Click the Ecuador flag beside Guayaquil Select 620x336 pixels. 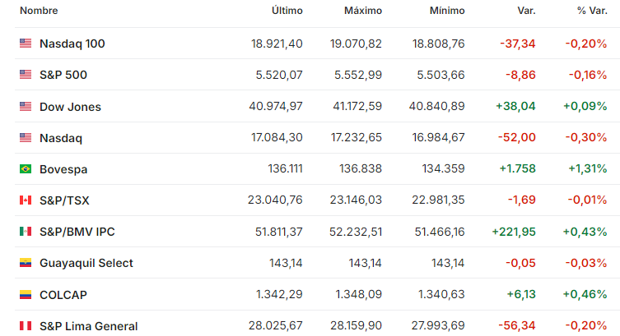(26, 263)
